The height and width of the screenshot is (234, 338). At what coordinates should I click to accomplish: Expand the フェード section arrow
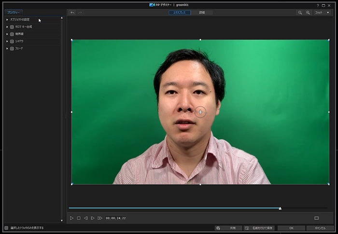(7, 49)
